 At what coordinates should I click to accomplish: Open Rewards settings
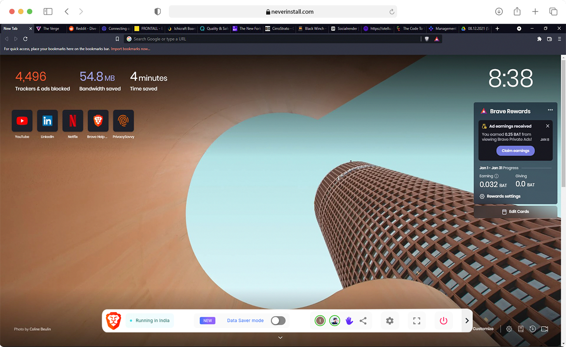coord(500,196)
